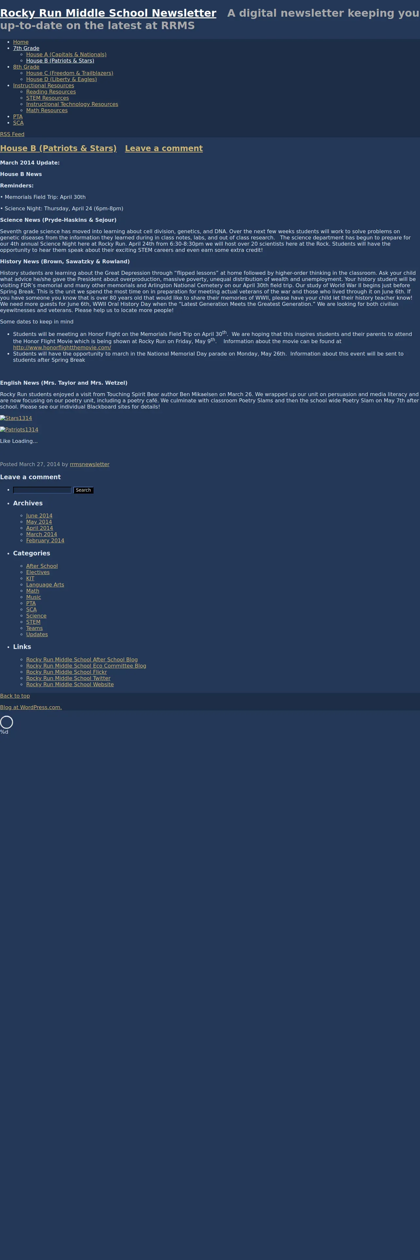The width and height of the screenshot is (420, 1260).
Task: Open Reading Resources link
Action: [51, 92]
